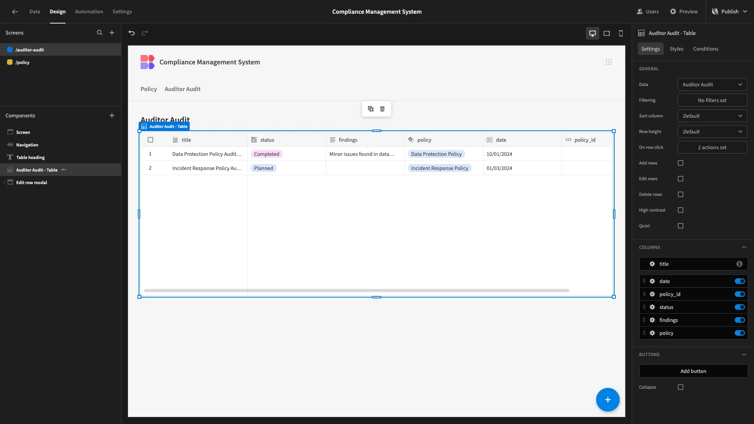Select the Table heading component

point(60,157)
